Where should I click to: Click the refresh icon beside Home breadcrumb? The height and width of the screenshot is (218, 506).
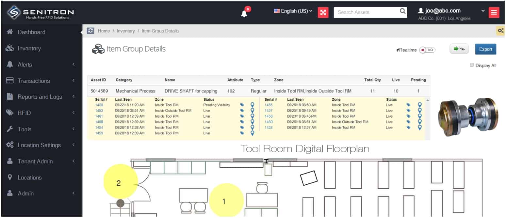click(90, 31)
